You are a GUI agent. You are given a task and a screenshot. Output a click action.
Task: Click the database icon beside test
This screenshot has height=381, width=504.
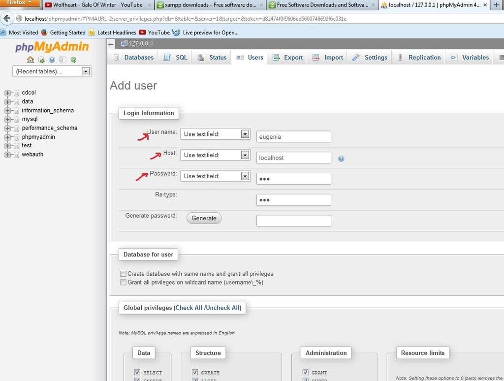[17, 146]
